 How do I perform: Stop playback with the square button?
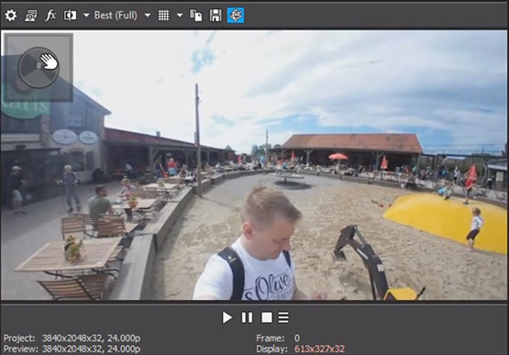click(x=267, y=317)
